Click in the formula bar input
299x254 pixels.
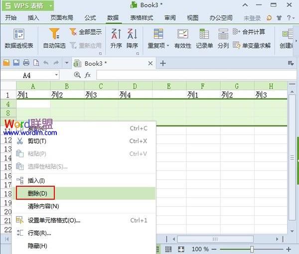pyautogui.click(x=196, y=75)
